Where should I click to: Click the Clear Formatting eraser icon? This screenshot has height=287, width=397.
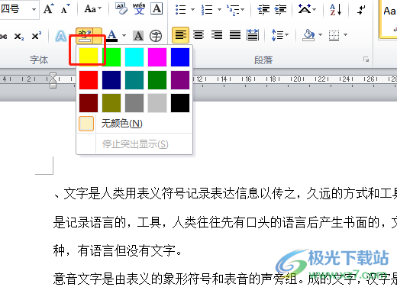point(121,9)
